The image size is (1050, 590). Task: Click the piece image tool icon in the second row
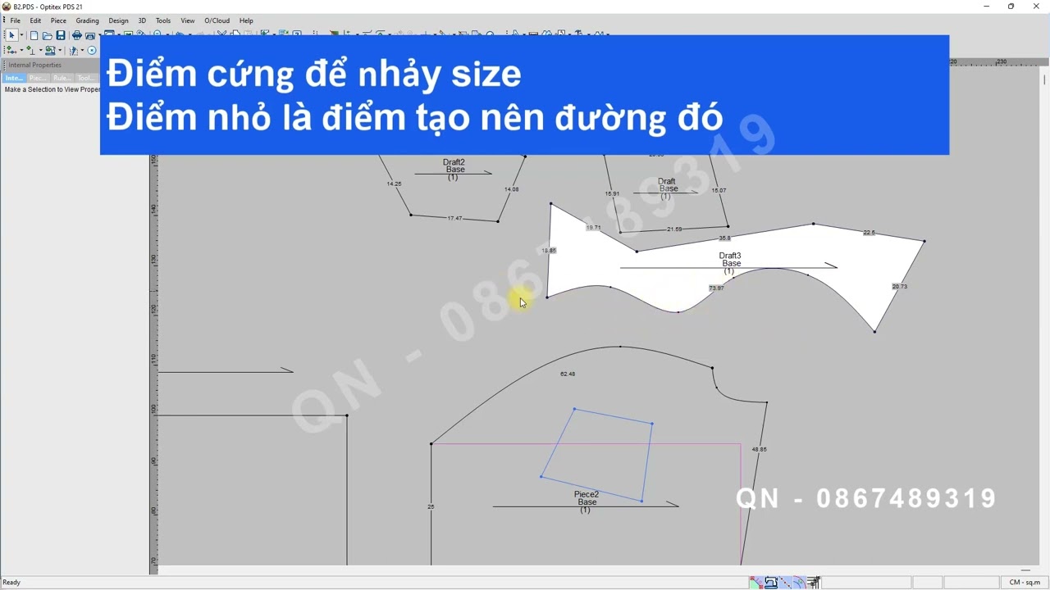50,50
